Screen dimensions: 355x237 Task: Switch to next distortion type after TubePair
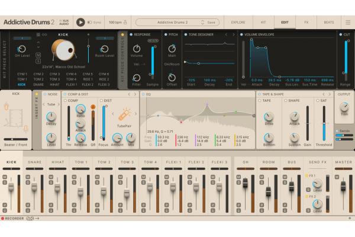[x=135, y=114]
